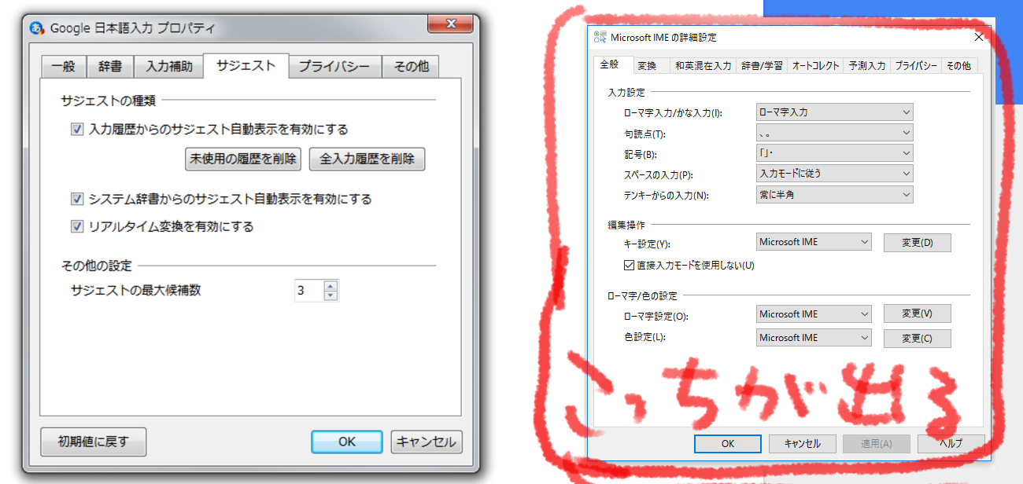Toggle 入力履歴からのサジェスト自動表示 checkbox

click(x=77, y=130)
